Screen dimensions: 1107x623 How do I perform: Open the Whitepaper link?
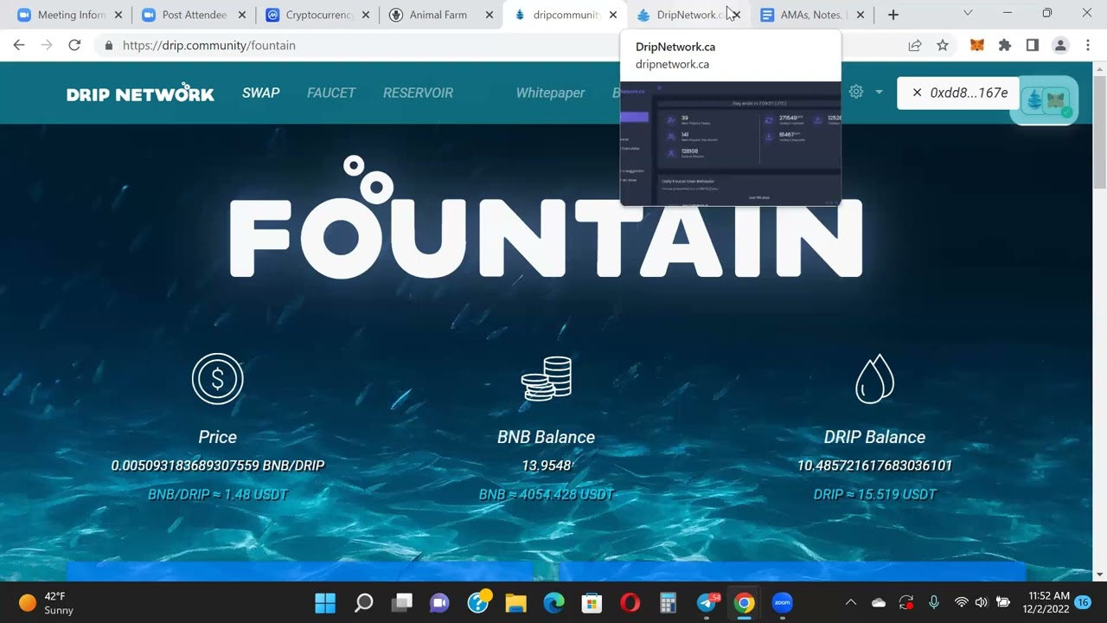[x=550, y=93]
